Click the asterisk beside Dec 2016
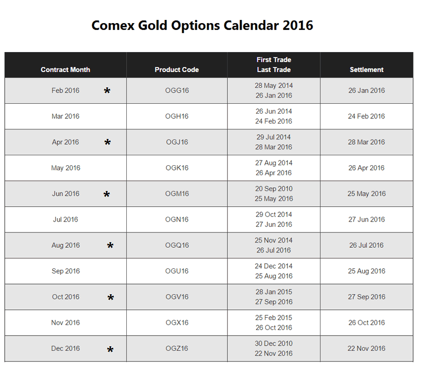Screen dimensions: 421x373 (x=111, y=350)
